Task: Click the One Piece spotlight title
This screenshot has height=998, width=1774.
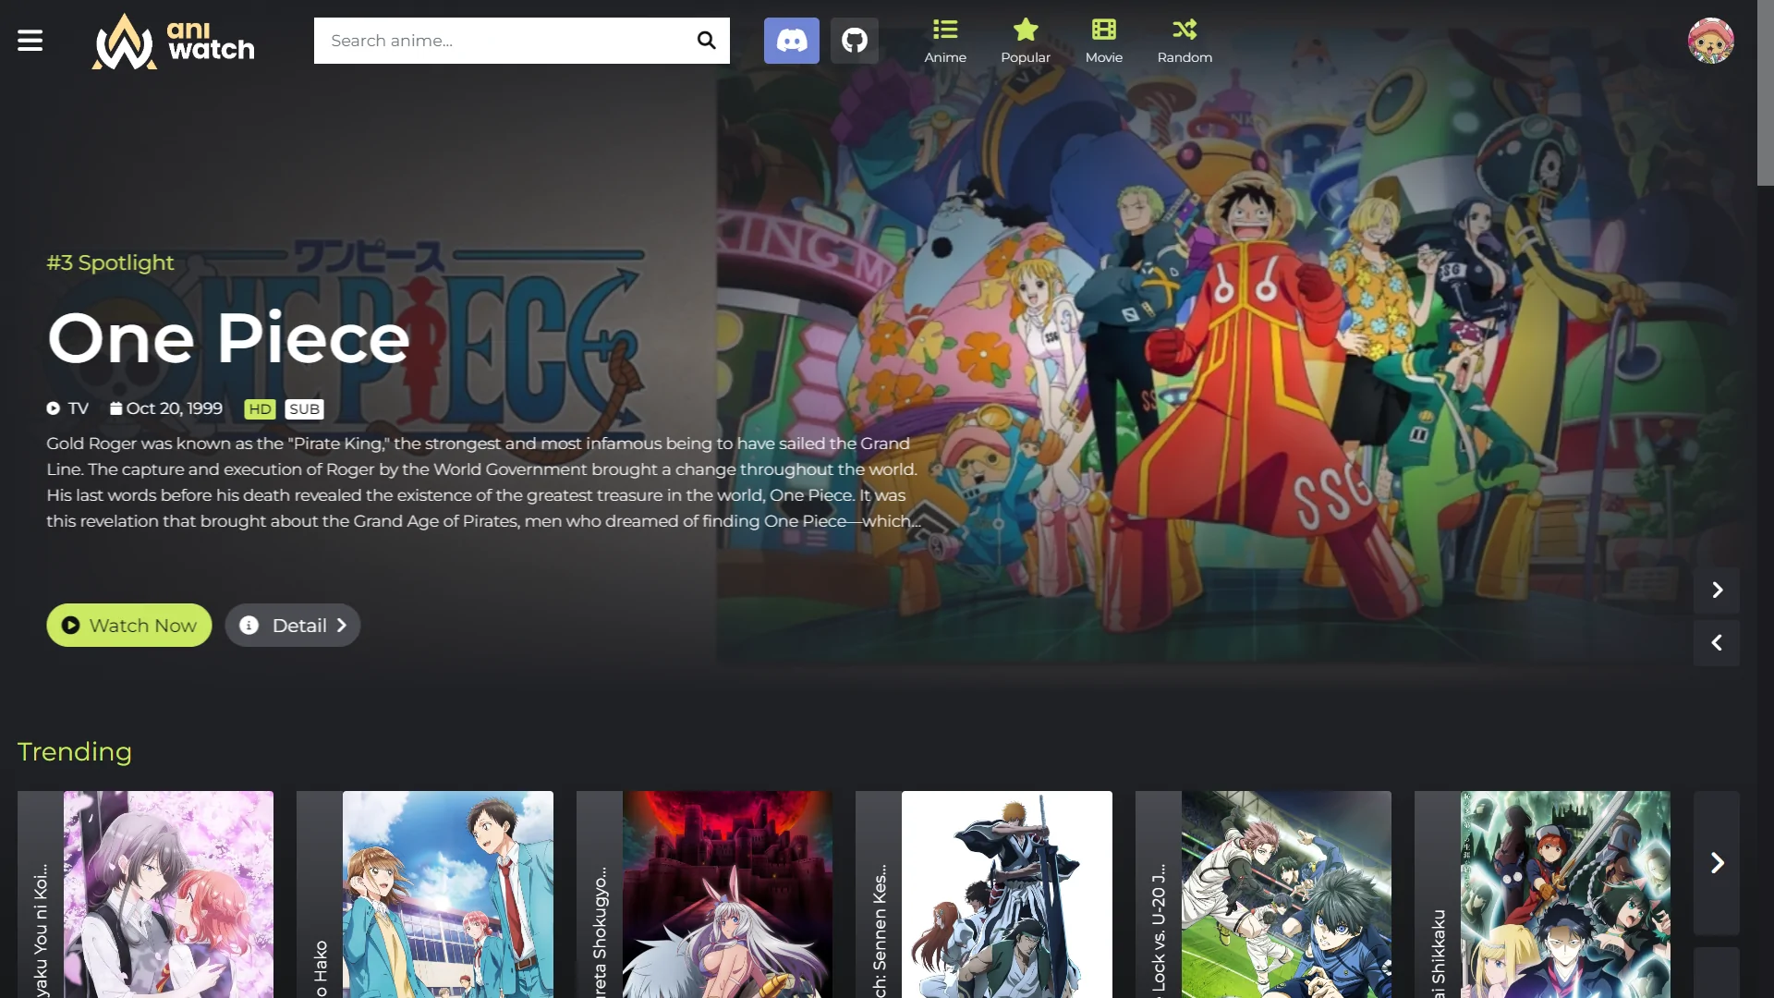Action: [228, 339]
